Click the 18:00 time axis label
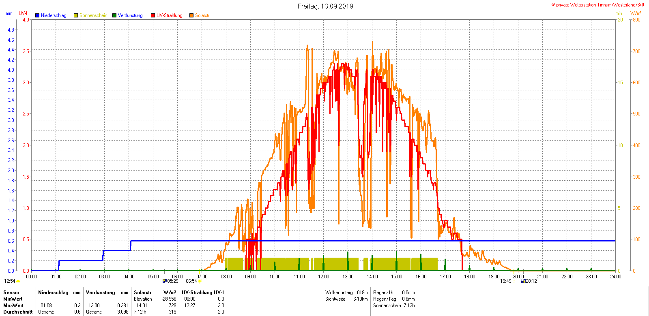Viewport: 649px width, 316px height. point(470,277)
